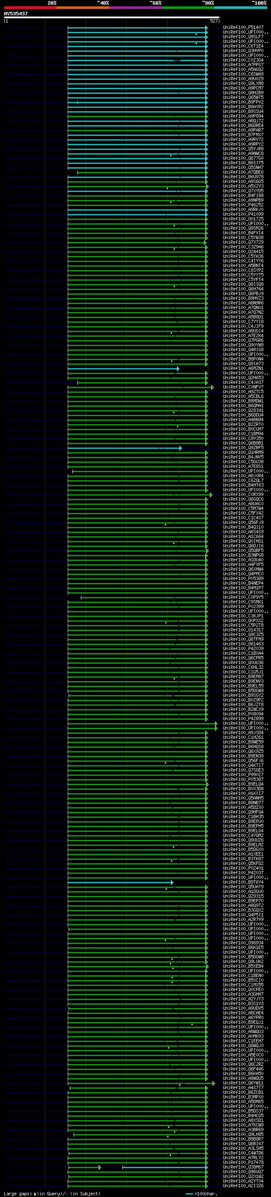Click the green ~80% identity legend bar
Screen dimensions: 271x1197
click(x=188, y=8)
